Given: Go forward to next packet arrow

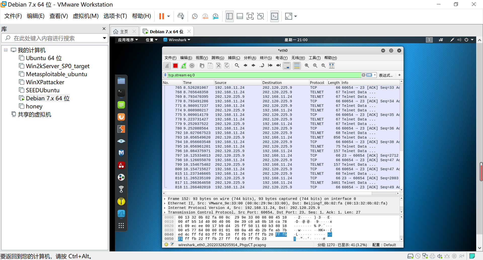Looking at the screenshot, I should click(x=254, y=66).
